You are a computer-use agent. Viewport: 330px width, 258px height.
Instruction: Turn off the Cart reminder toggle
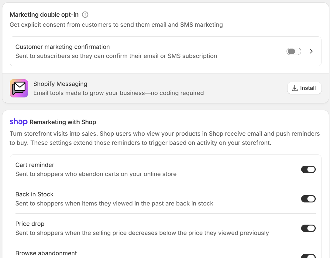308,169
